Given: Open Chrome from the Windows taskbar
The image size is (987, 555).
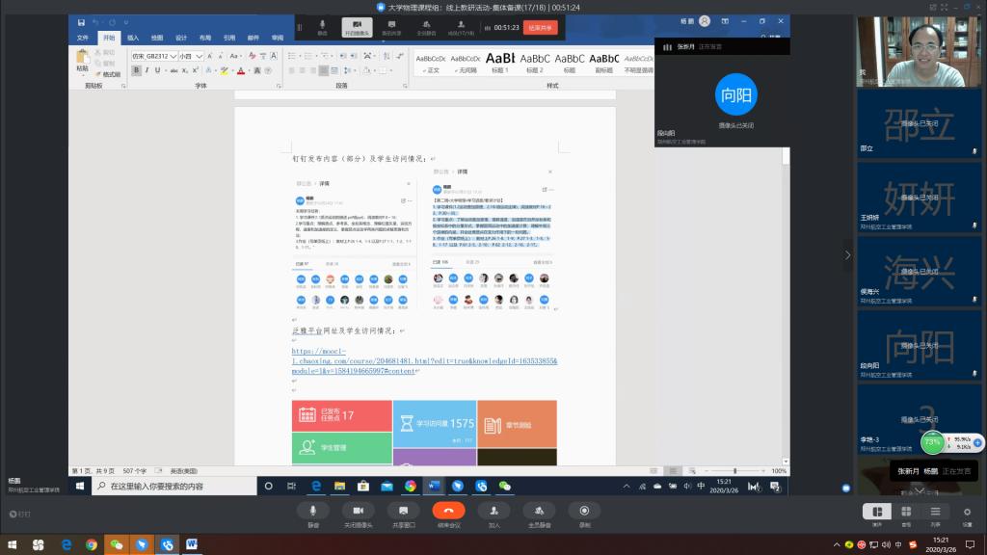Looking at the screenshot, I should [x=91, y=544].
